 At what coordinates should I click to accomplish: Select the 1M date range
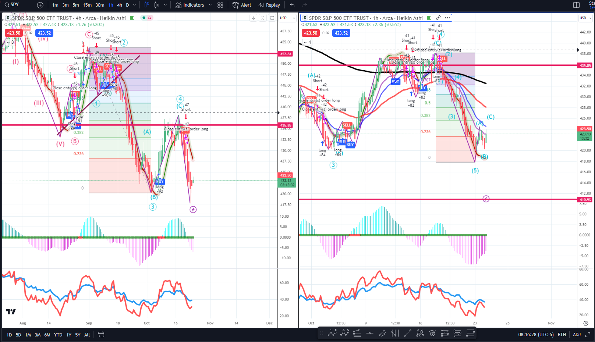28,335
